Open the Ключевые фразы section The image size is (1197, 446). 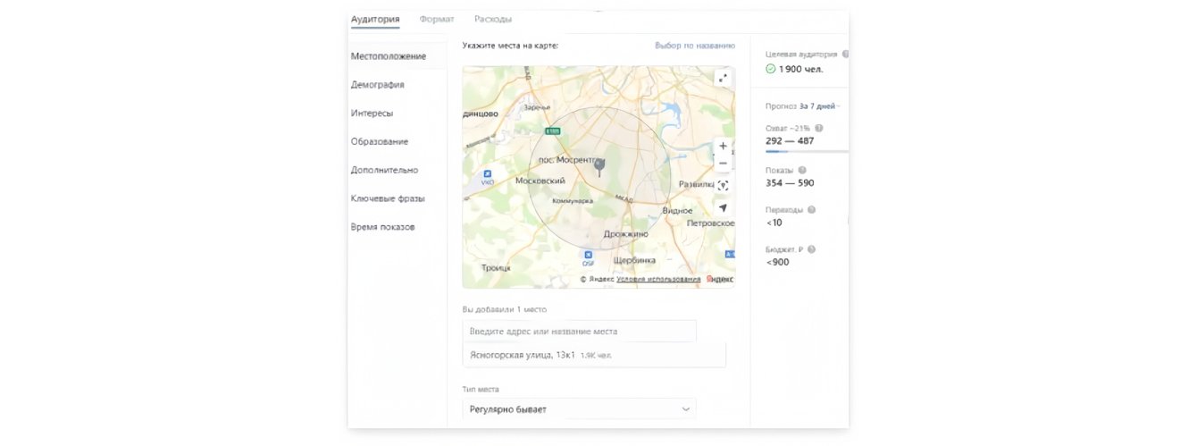388,198
